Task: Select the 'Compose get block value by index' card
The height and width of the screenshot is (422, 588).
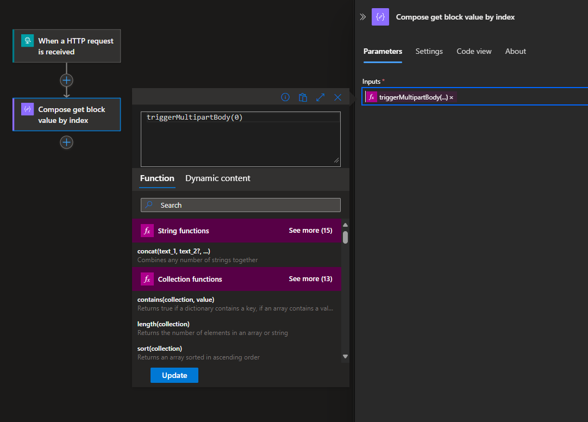Action: (x=67, y=114)
